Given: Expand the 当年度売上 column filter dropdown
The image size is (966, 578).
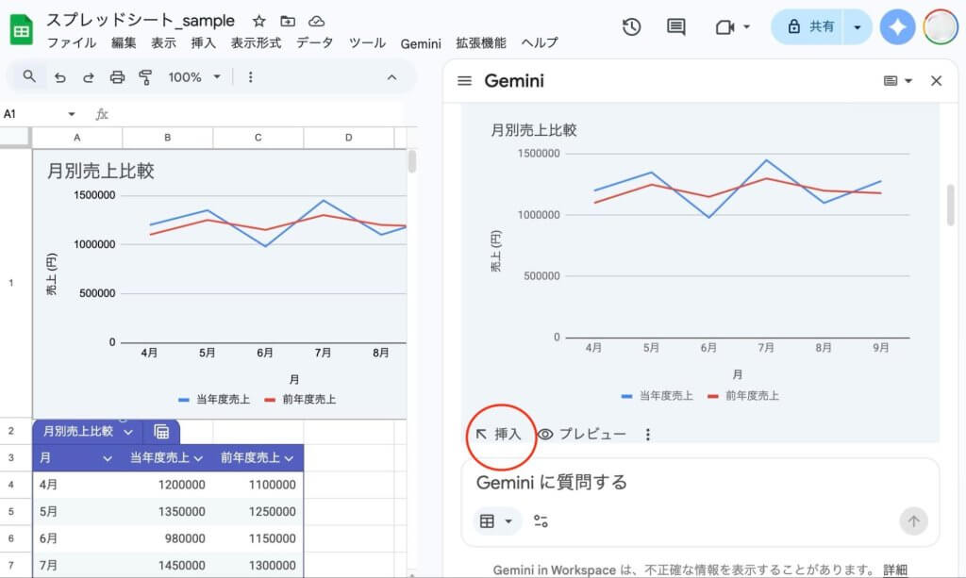Looking at the screenshot, I should [x=198, y=458].
